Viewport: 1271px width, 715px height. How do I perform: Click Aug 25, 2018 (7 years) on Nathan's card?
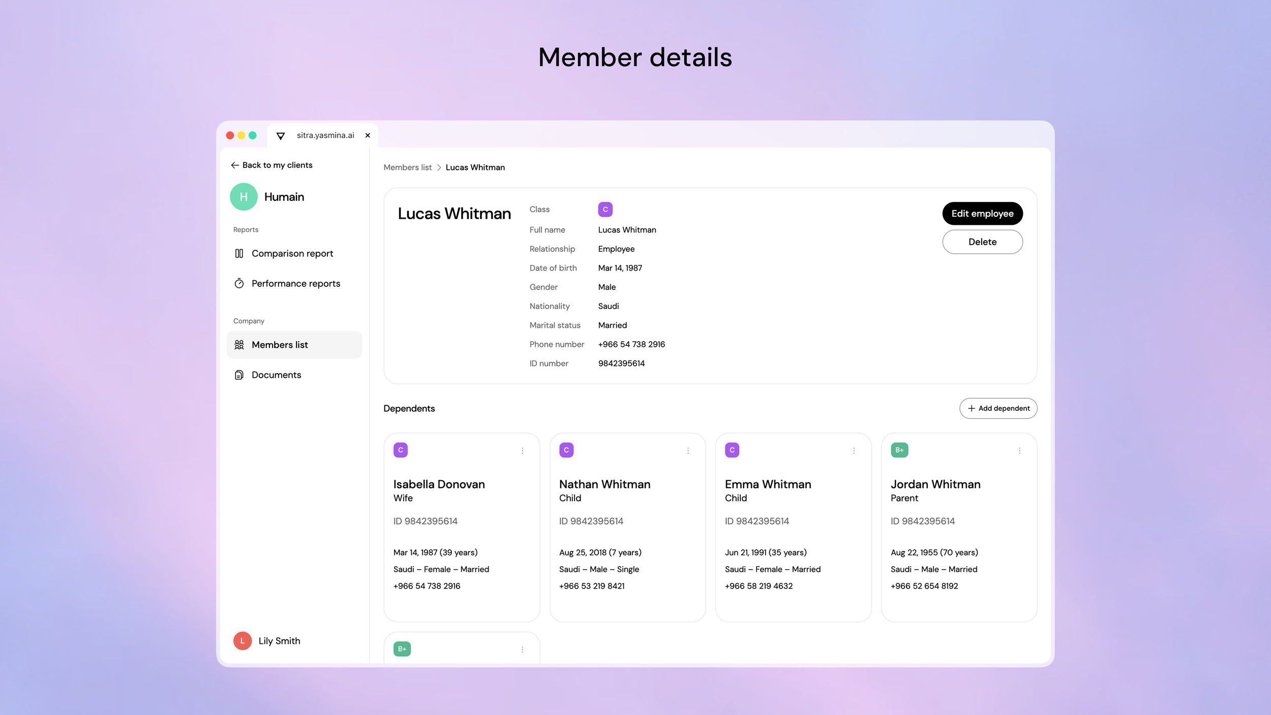coord(600,552)
